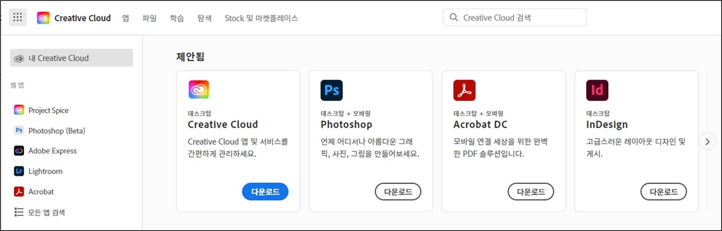Click the cloud icon beside 내 Creative Cloud
722x231 pixels.
tap(19, 58)
